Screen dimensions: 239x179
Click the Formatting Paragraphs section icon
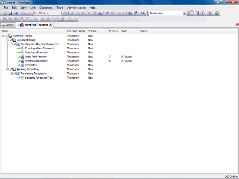tap(18, 73)
